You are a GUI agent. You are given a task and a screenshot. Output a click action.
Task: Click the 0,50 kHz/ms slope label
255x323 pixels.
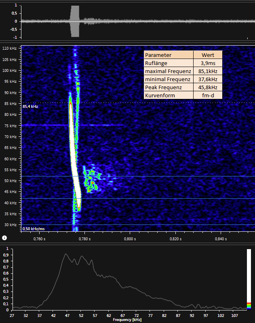[x=34, y=229]
